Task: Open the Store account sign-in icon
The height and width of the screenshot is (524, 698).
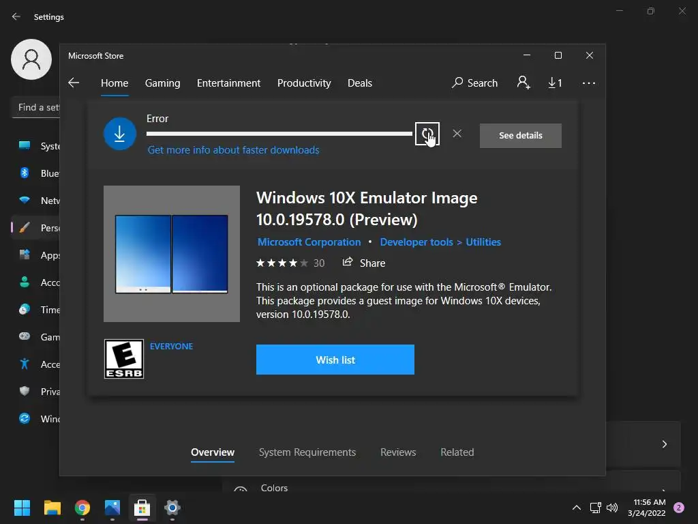Action: (x=523, y=83)
